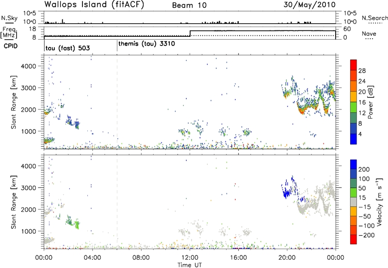Viewport: 388px width, 268px height.
Task: Click the '200' Velocity colorbar tick label
Action: coord(364,169)
